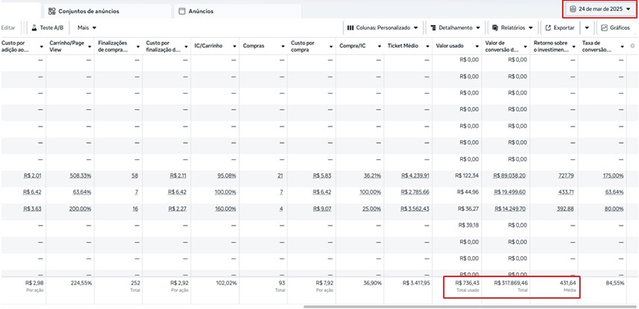Click the columns icon beside Colunas

coord(350,28)
